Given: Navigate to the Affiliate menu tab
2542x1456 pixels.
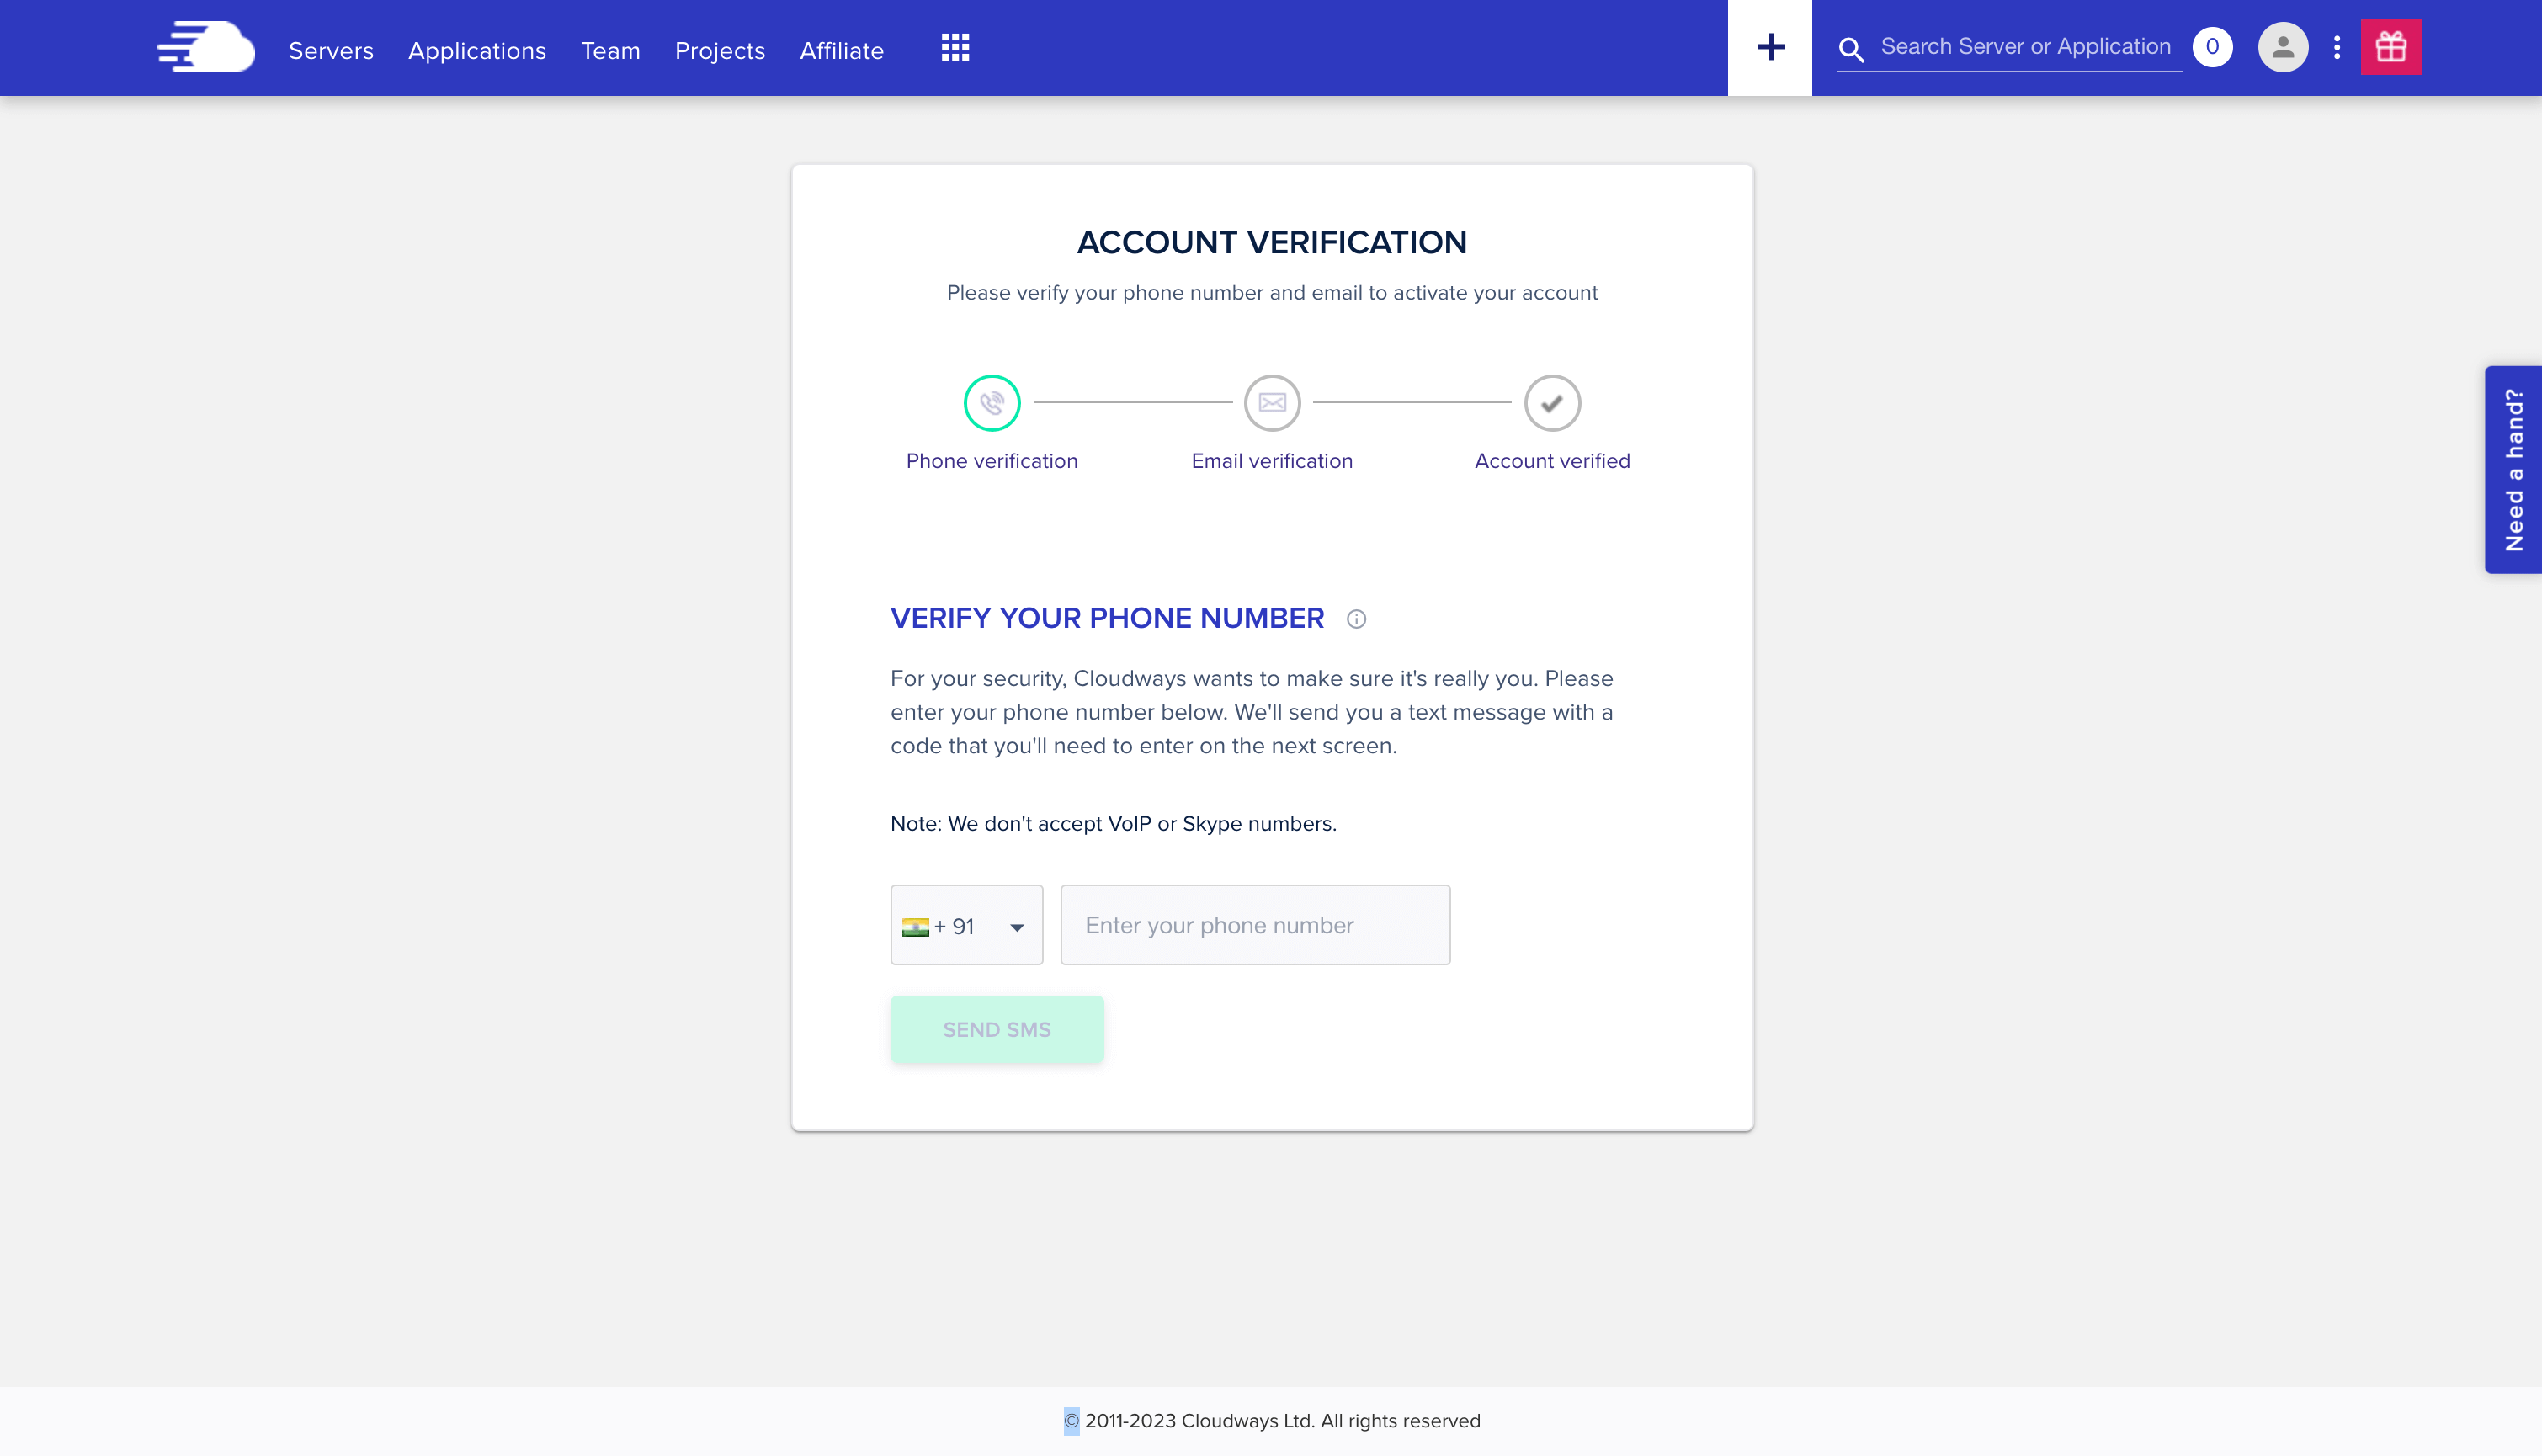Looking at the screenshot, I should tap(840, 49).
